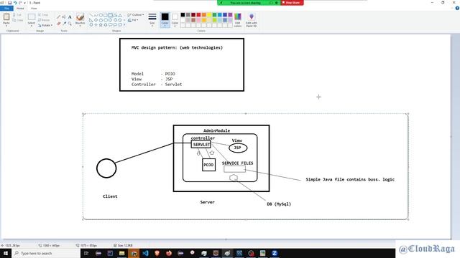Click the Select rectangle tool icon
Image resolution: width=460 pixels, height=258 pixels.
[x=32, y=17]
